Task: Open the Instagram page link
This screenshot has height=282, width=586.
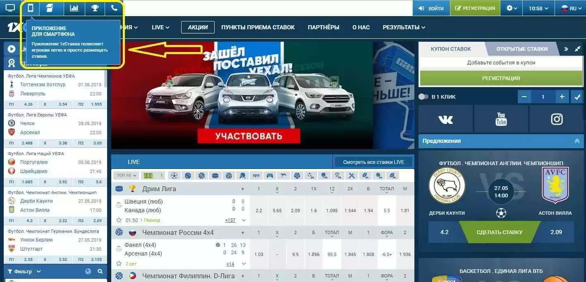Action: pyautogui.click(x=557, y=119)
